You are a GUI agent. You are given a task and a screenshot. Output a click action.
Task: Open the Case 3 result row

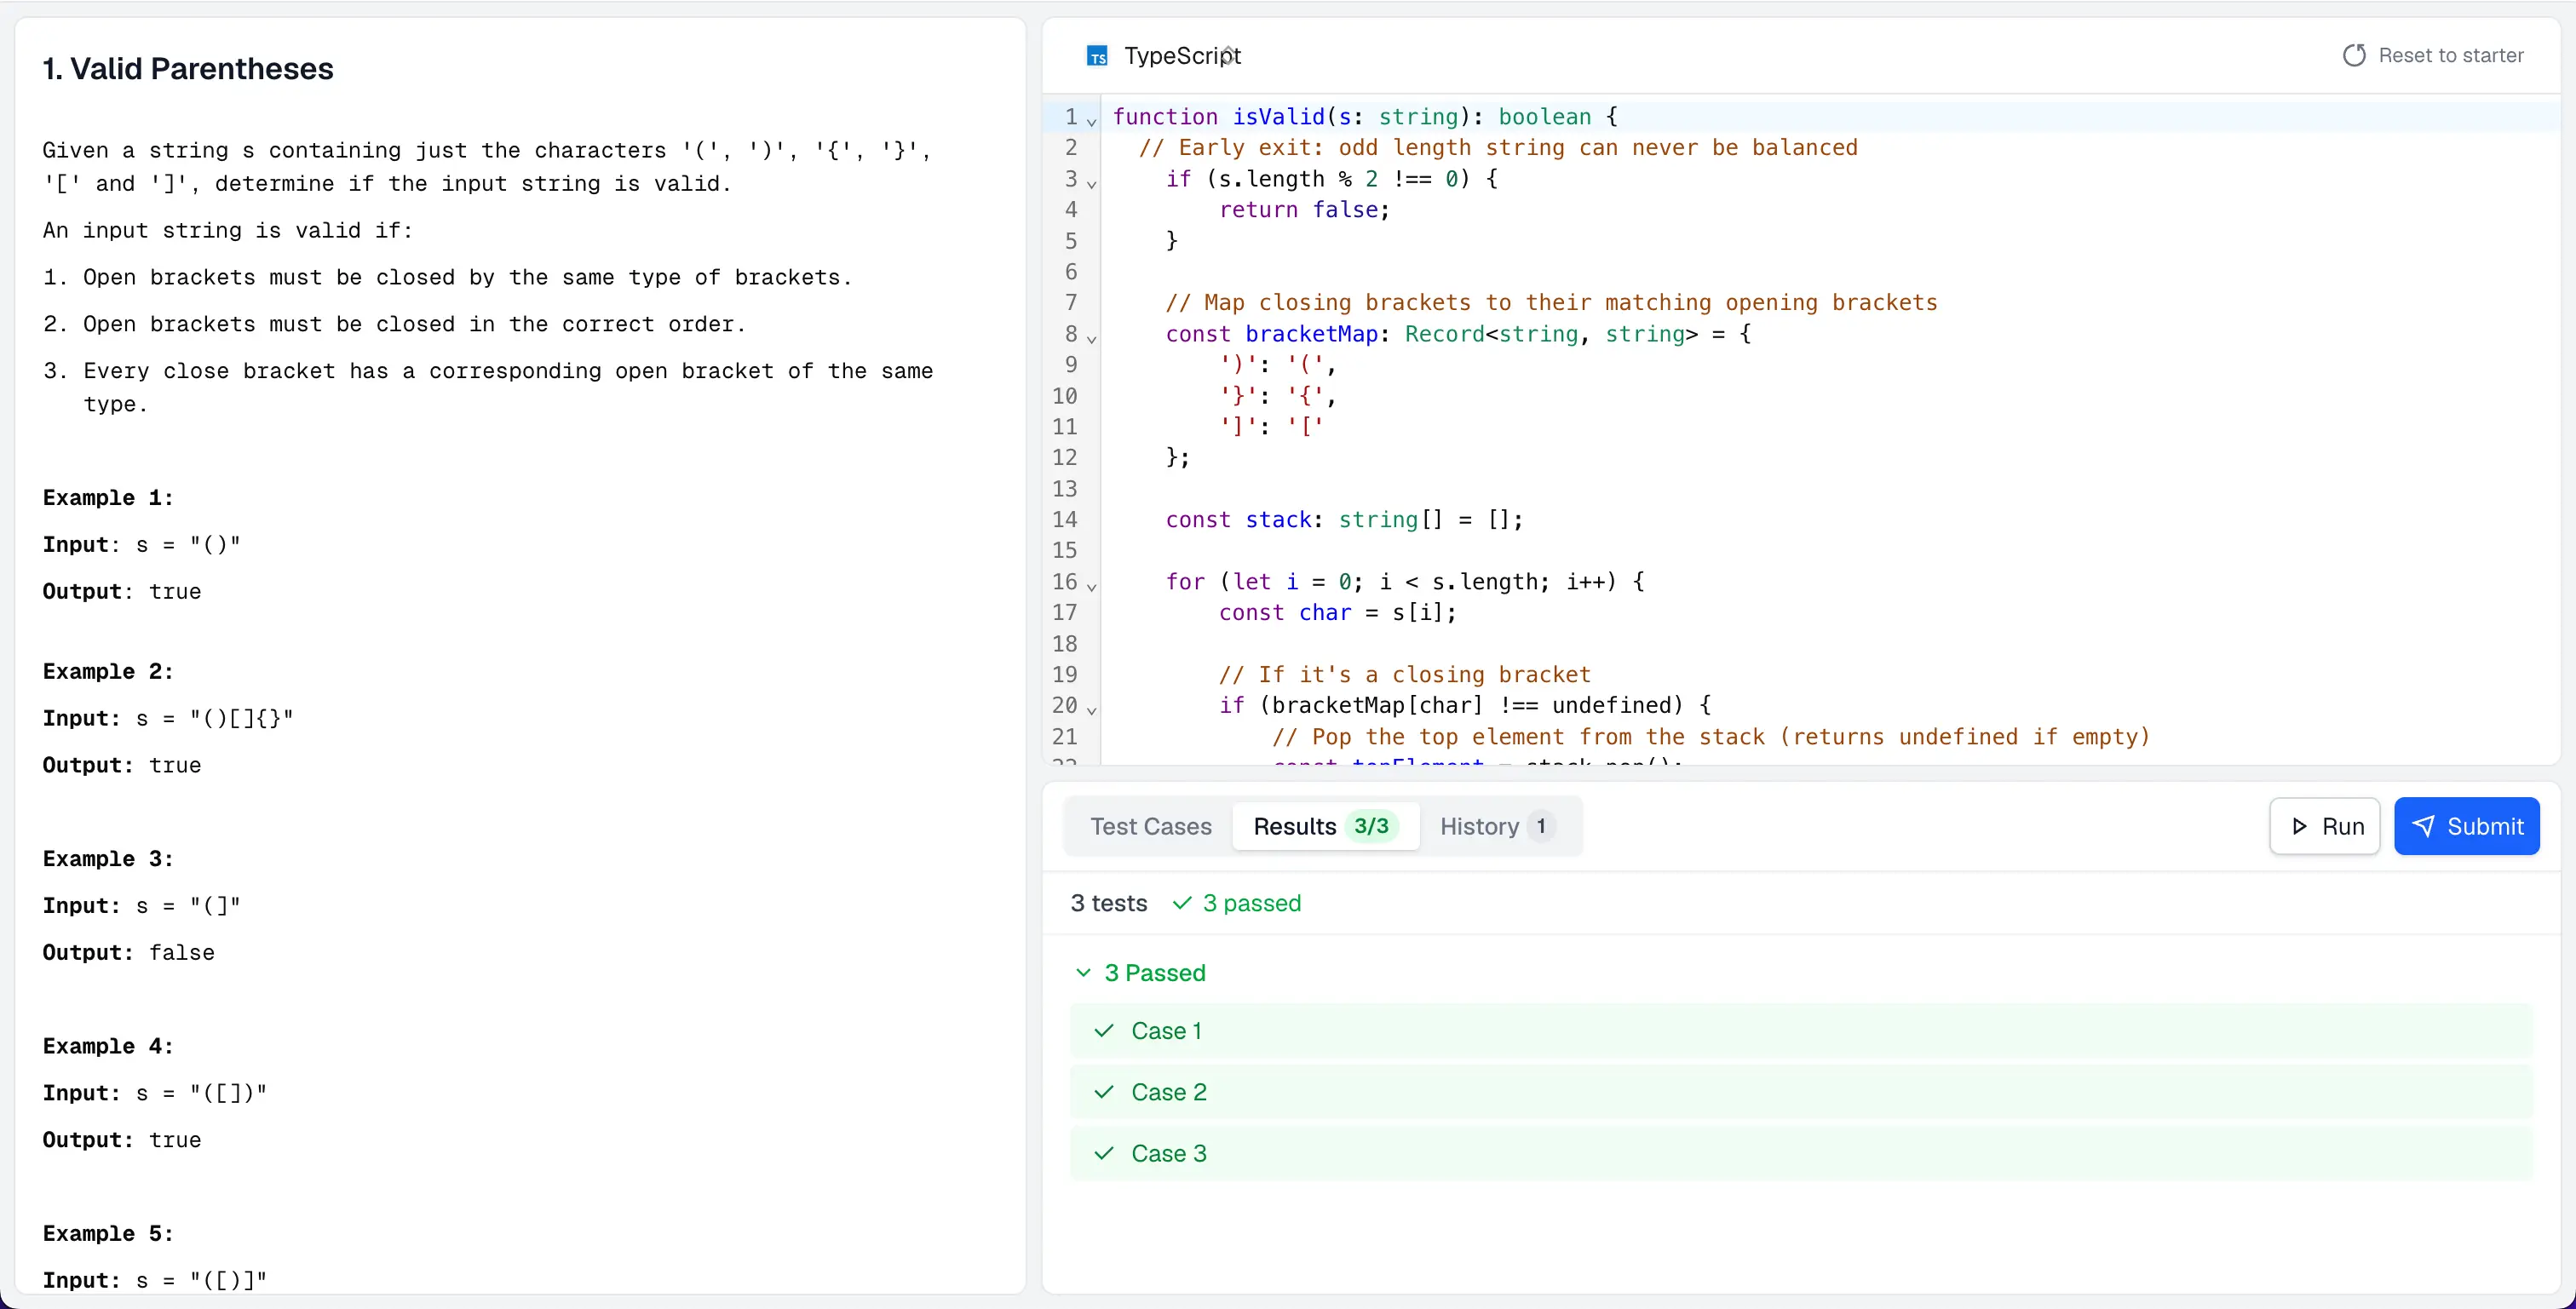point(1801,1153)
